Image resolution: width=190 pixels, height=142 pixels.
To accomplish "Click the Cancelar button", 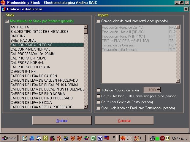I will coord(124,120).
